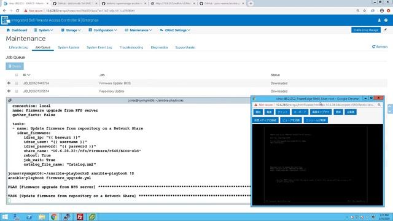Open the iDRAC user account icon
Viewport: 393px width, 221px height.
[x=379, y=20]
